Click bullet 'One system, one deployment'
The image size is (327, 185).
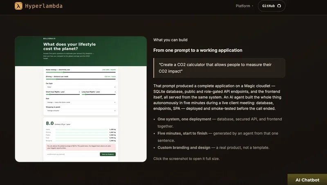[219, 122]
